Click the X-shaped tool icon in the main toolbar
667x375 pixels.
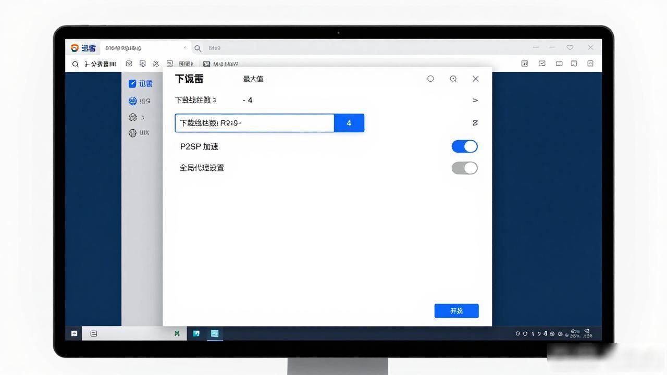[156, 64]
